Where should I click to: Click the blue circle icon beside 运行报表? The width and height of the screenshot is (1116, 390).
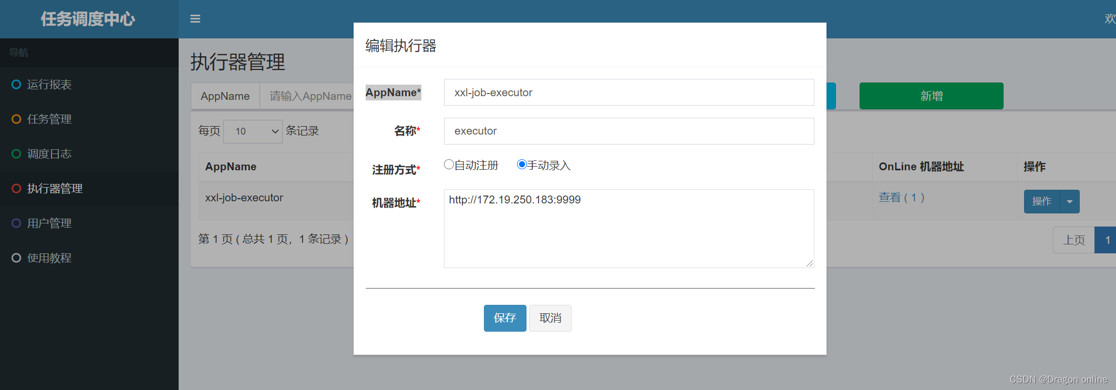[x=16, y=85]
